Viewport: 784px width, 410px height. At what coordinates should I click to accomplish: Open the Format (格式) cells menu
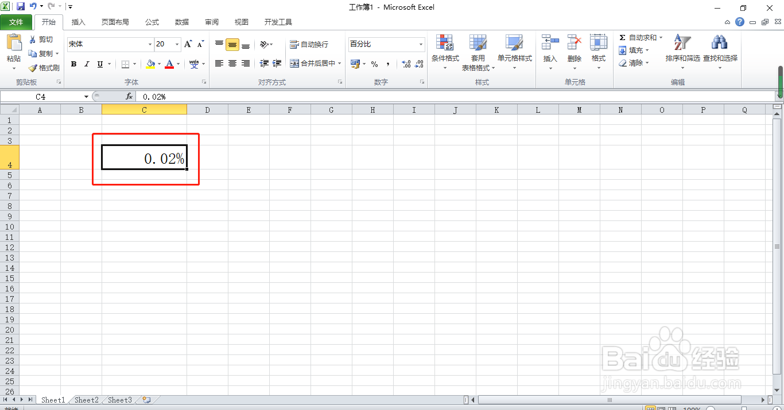point(599,52)
